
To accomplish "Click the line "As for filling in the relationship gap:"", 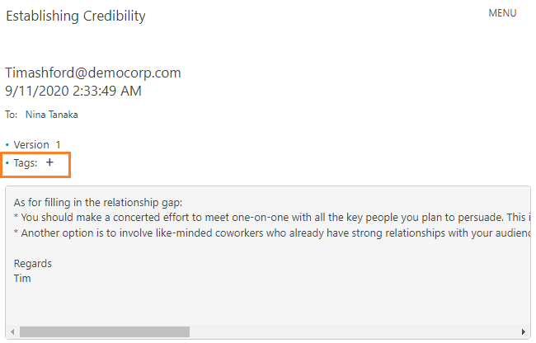I will 98,202.
